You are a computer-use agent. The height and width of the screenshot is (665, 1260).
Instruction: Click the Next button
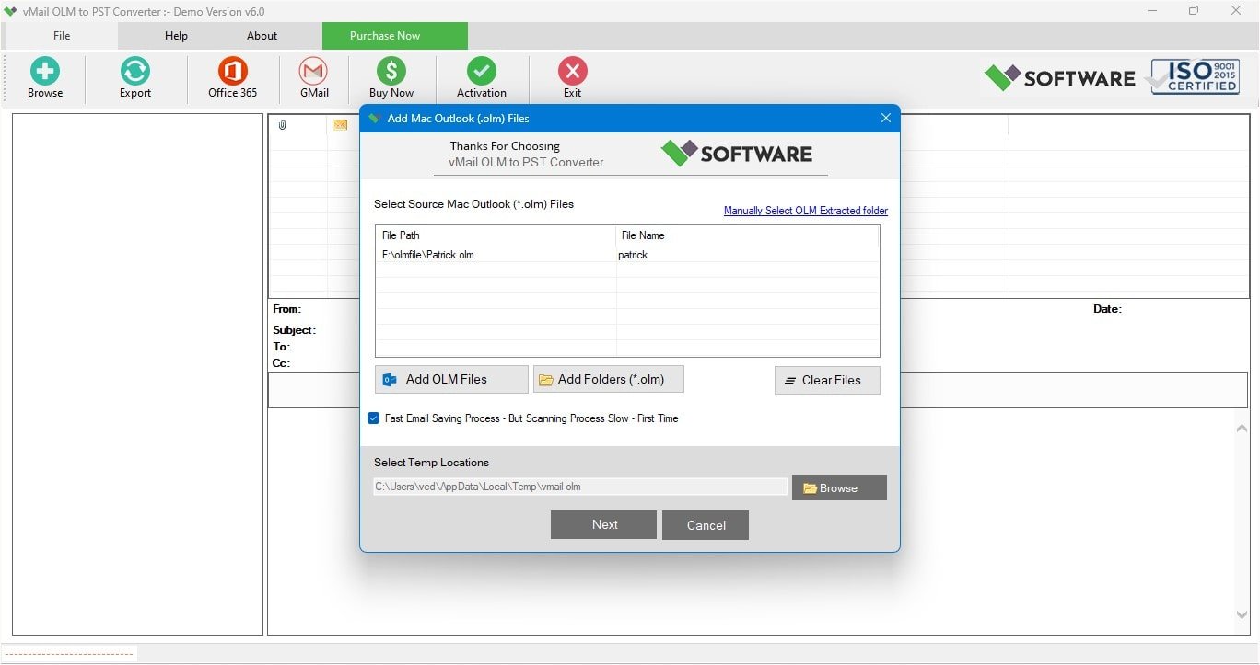pyautogui.click(x=603, y=524)
